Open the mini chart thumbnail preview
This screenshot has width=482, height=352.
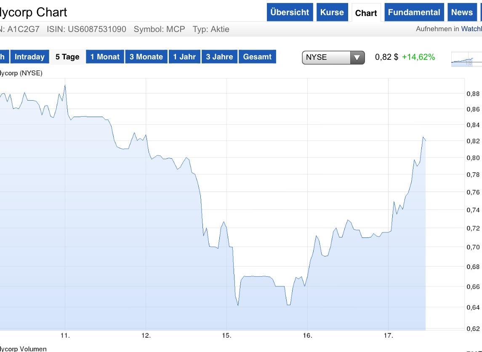[x=466, y=59]
